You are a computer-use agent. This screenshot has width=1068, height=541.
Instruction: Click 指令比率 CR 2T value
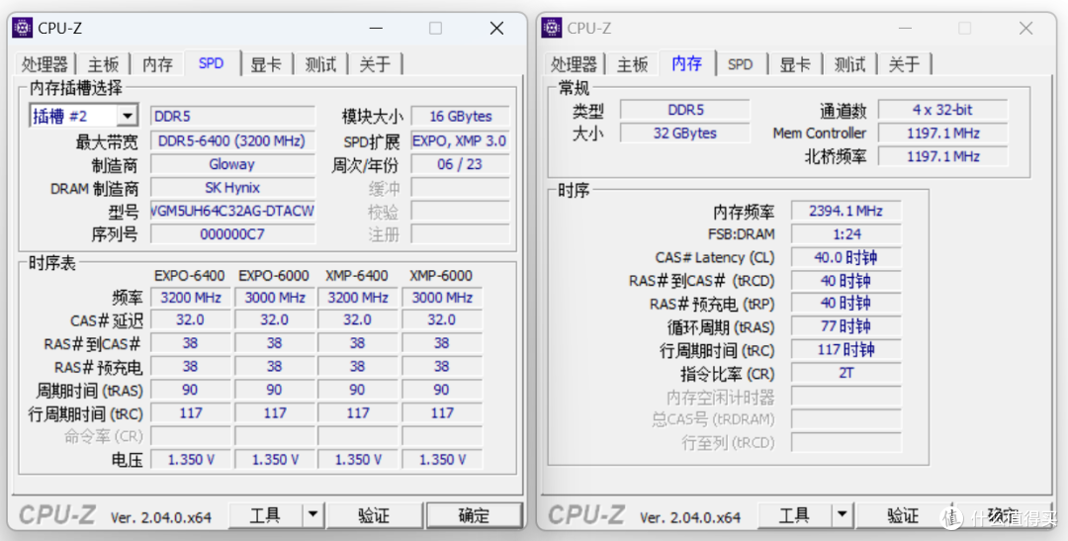click(x=845, y=373)
